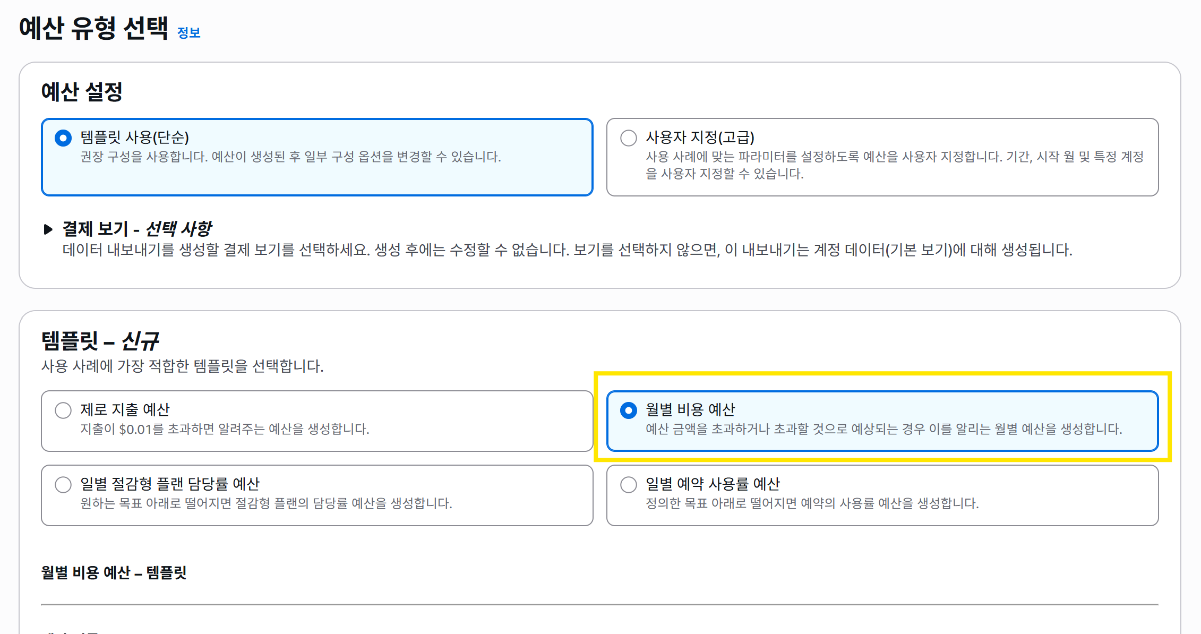Click the 템플릿 – 신규 section heading
Viewport: 1201px width, 634px height.
click(x=100, y=340)
